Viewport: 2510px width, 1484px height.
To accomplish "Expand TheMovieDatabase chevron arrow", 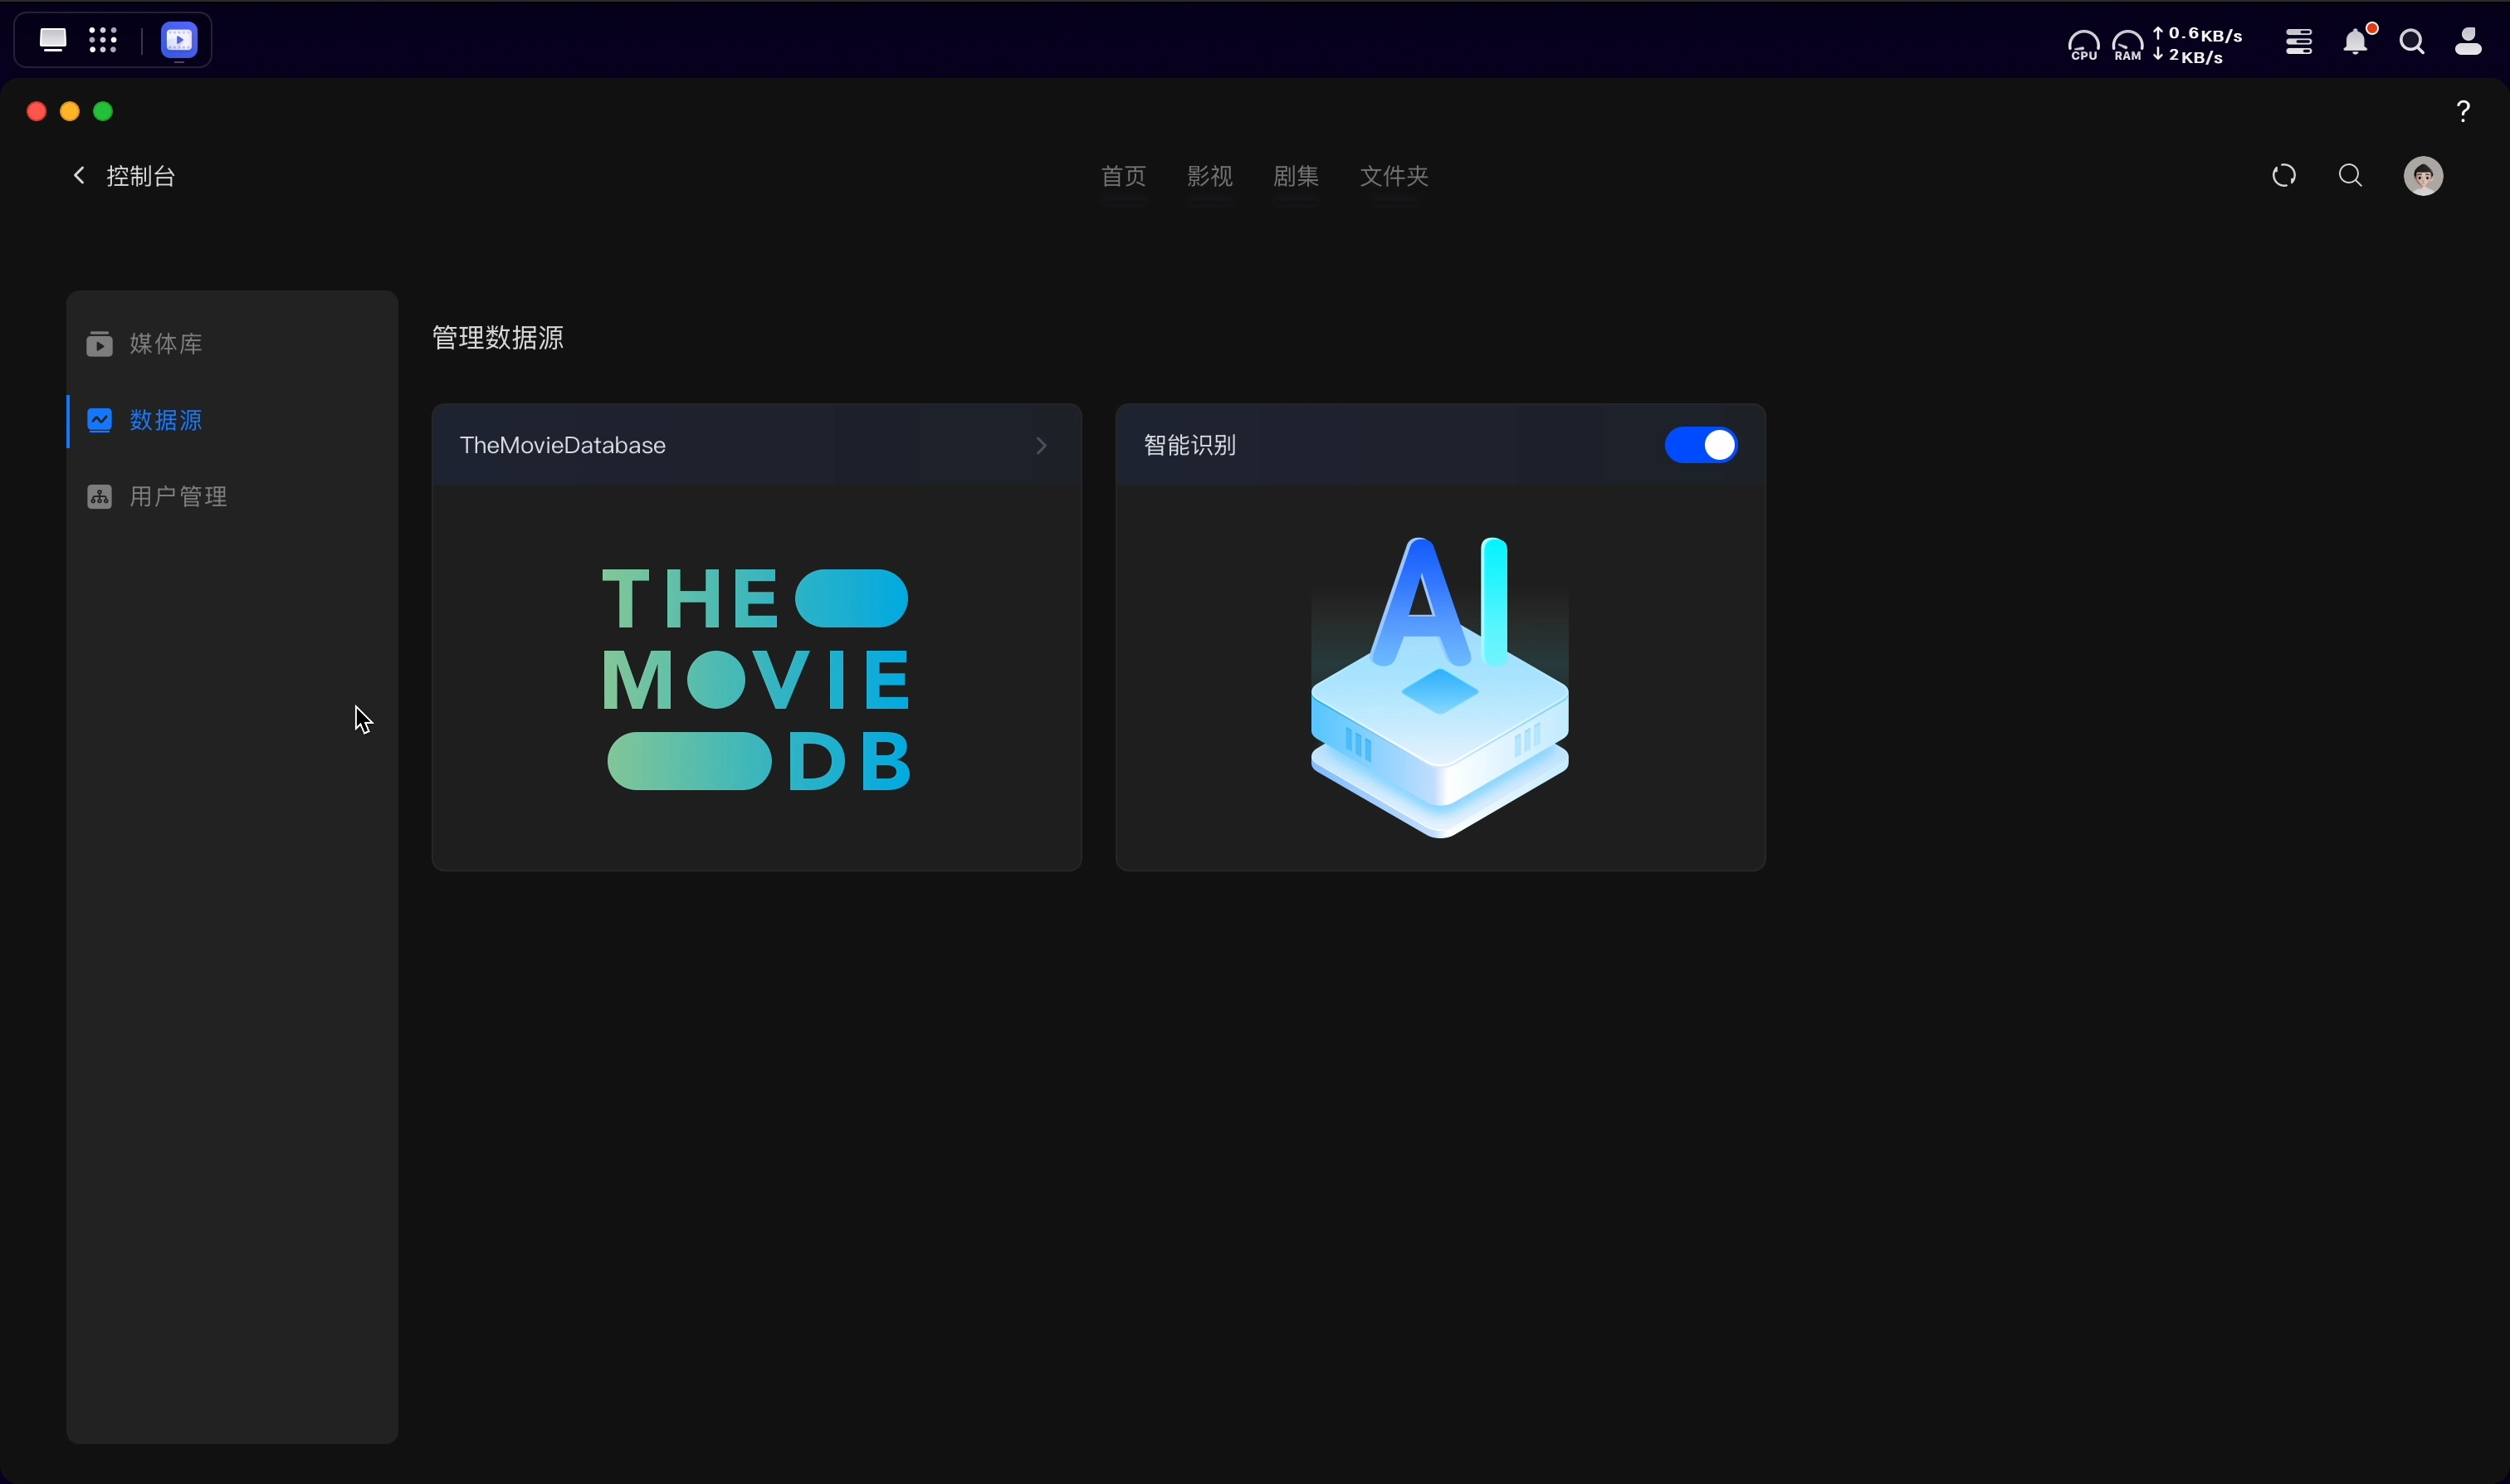I will [x=1041, y=446].
